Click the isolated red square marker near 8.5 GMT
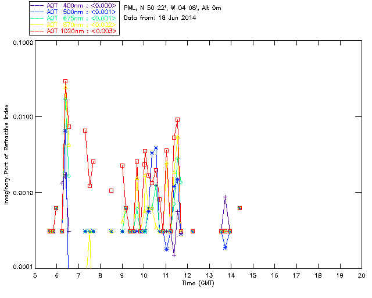The height and width of the screenshot is (298, 372). (x=111, y=190)
